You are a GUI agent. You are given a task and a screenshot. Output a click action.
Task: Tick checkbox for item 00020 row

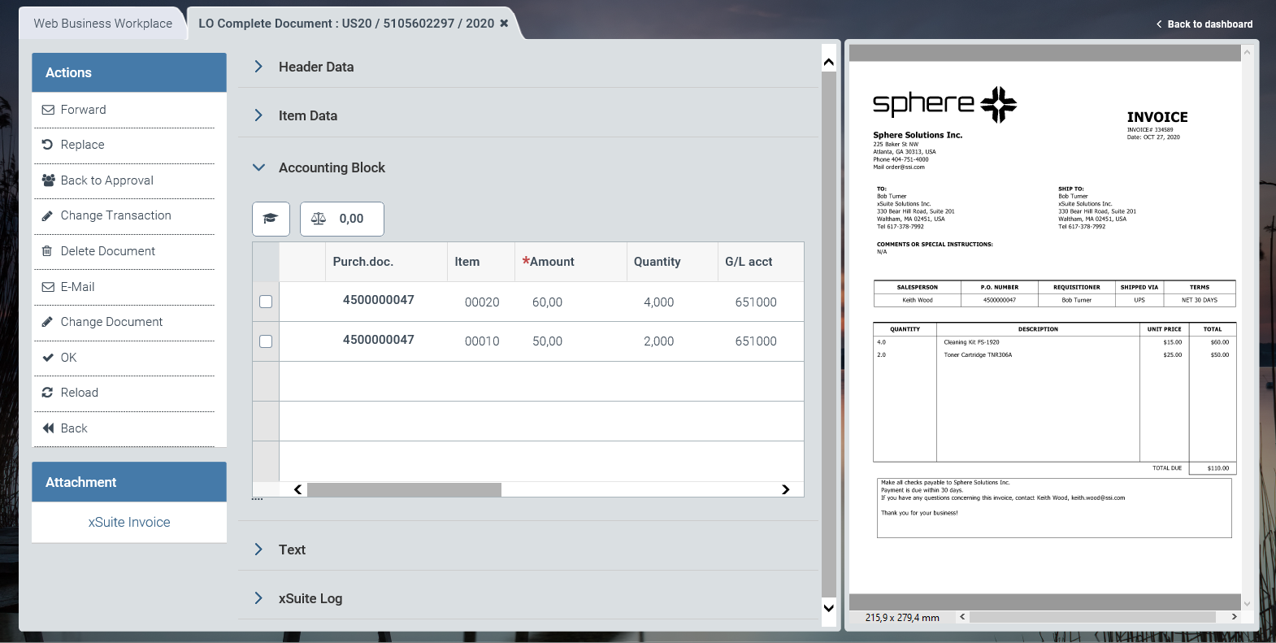[x=266, y=302]
